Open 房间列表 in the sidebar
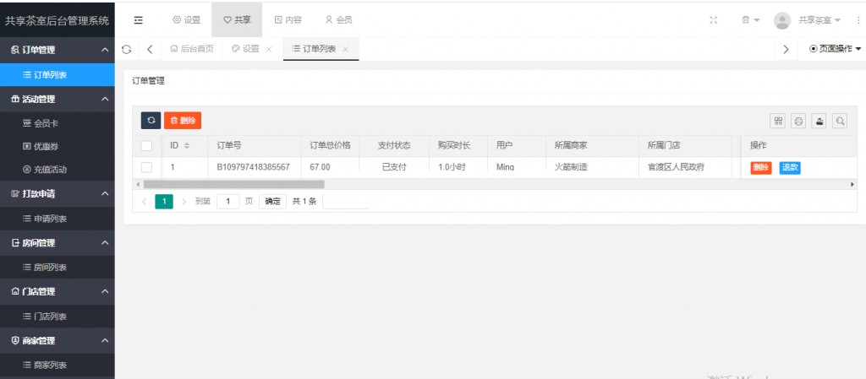 58,268
